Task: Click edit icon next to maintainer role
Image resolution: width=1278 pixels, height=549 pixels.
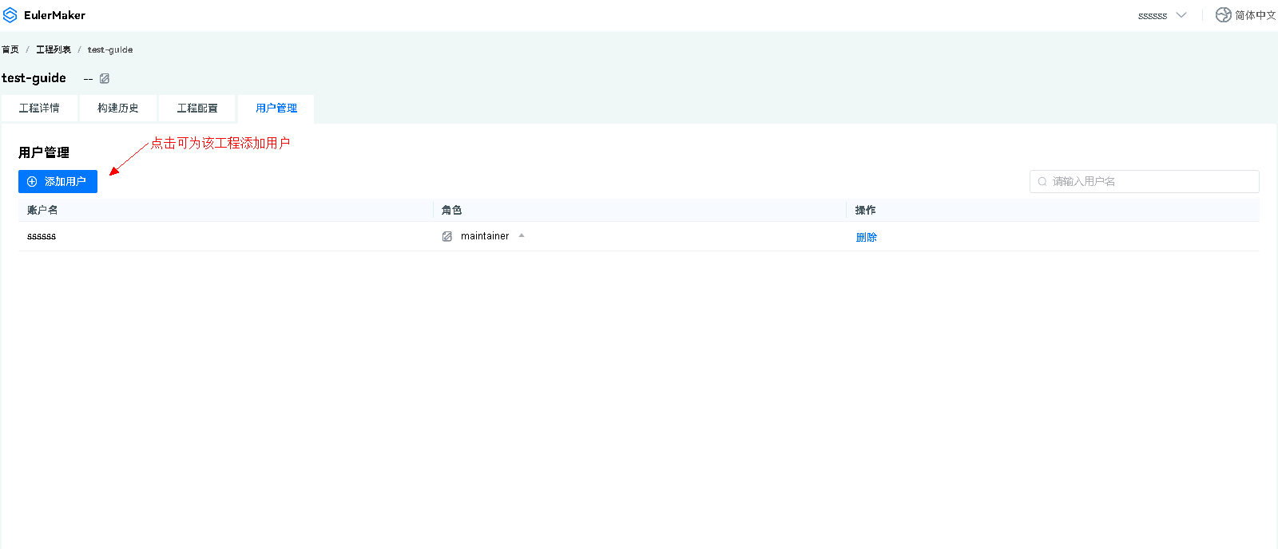Action: point(447,236)
